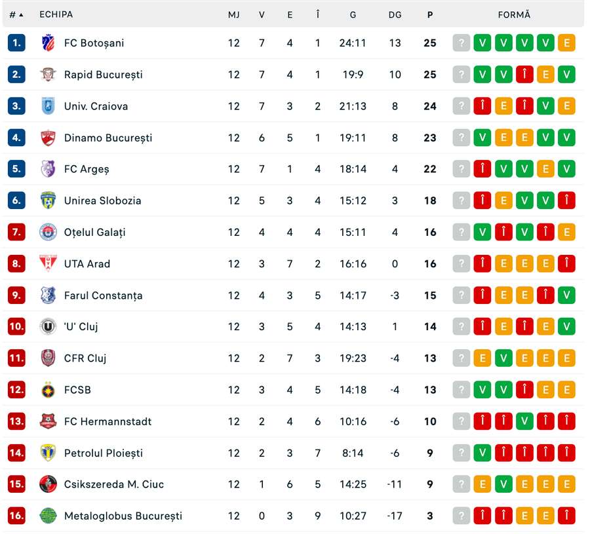590x534 pixels.
Task: Click the Metaloglobus București logo
Action: coord(48,516)
